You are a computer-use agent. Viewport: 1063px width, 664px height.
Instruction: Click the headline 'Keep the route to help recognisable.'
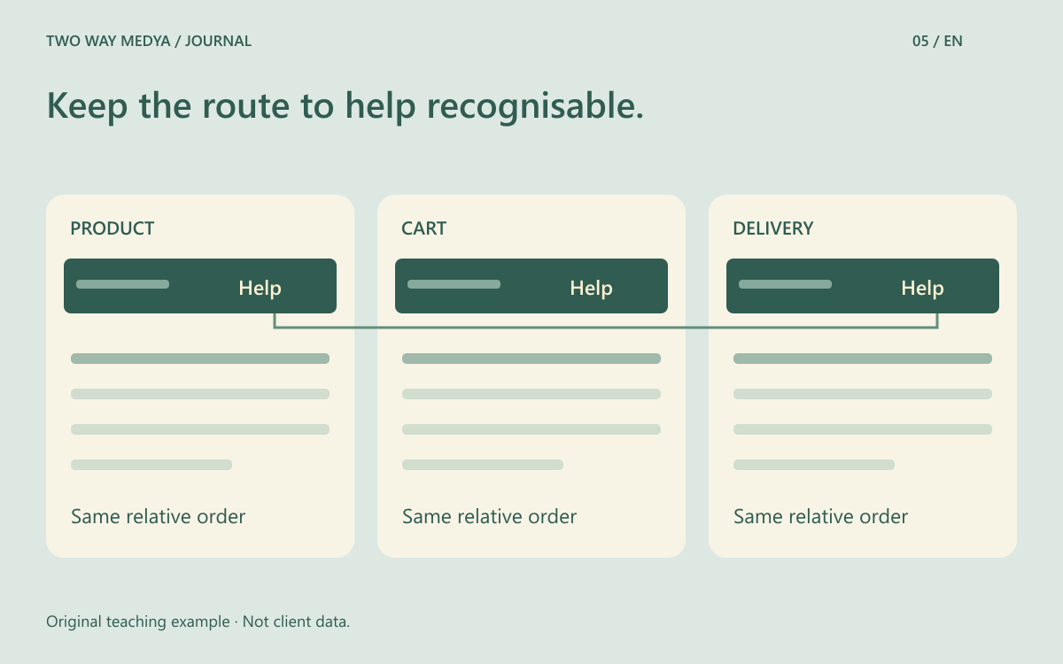pyautogui.click(x=345, y=106)
